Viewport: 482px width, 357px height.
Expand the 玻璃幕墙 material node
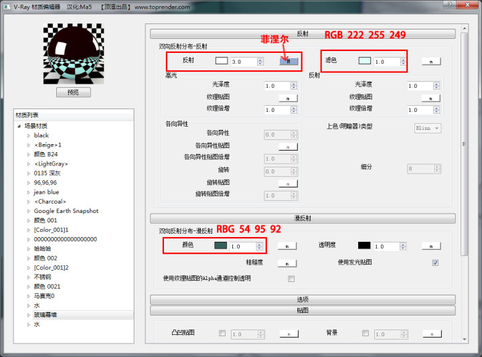pyautogui.click(x=29, y=315)
